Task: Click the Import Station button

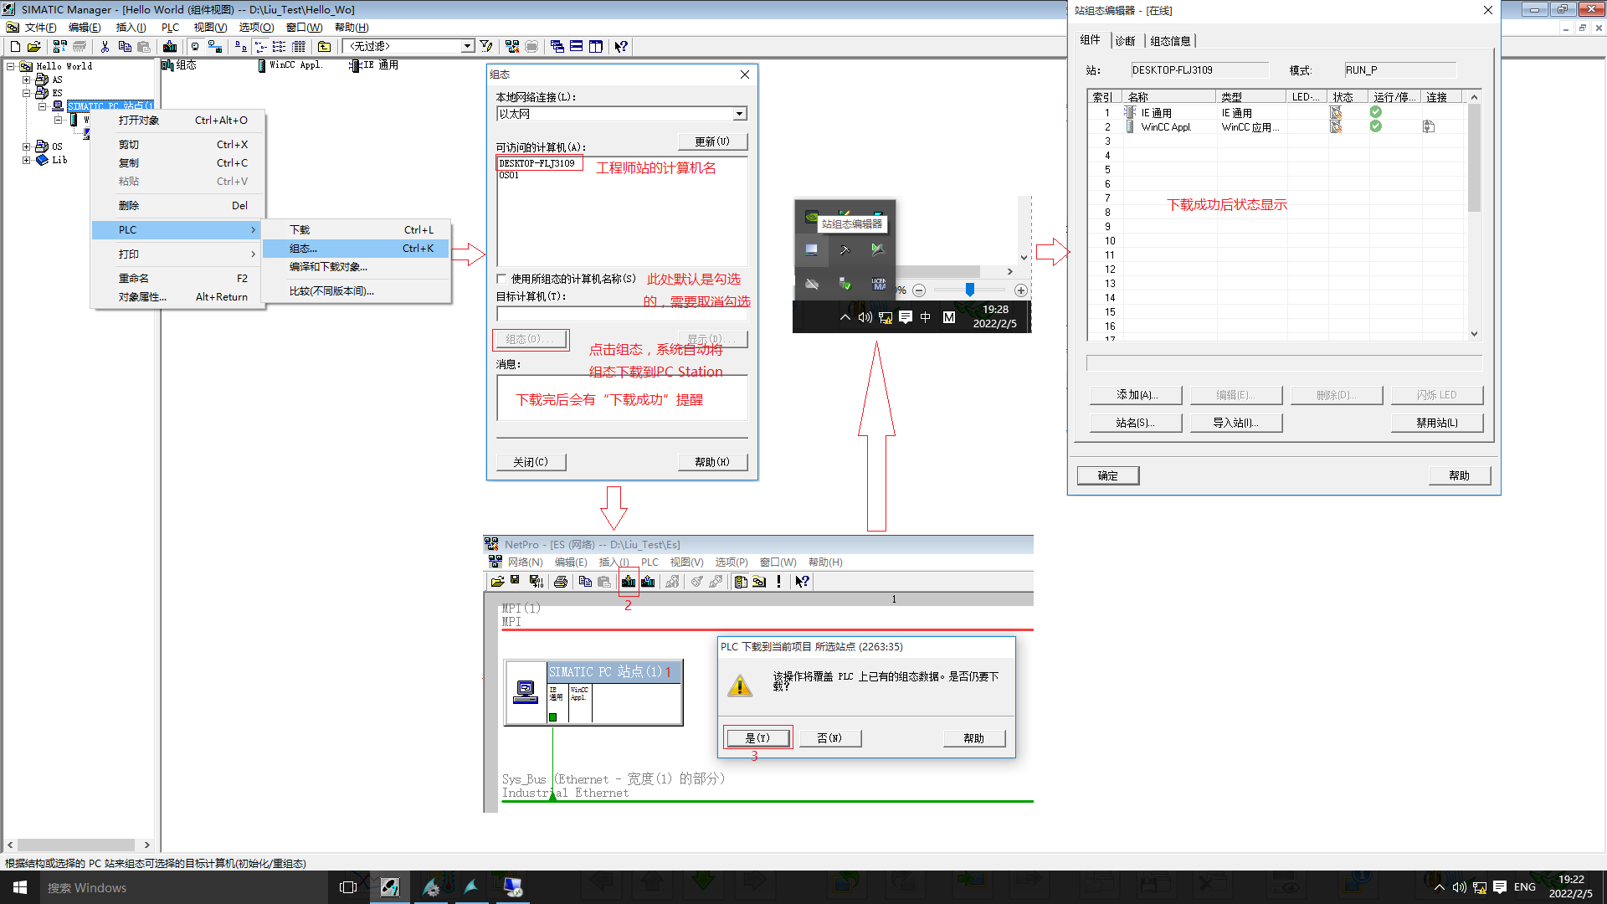Action: (1235, 423)
